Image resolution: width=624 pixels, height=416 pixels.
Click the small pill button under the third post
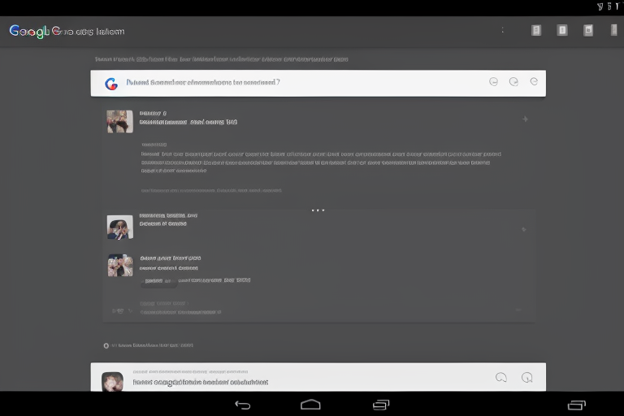[x=158, y=281]
